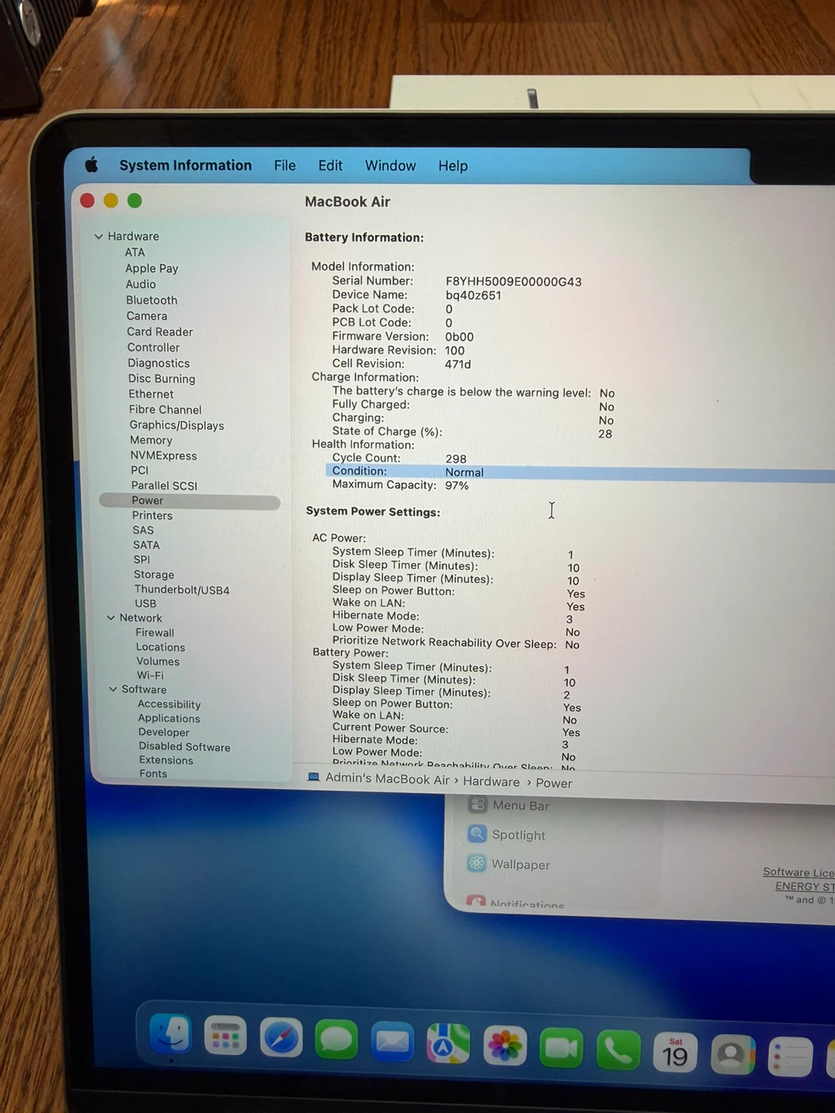Open Safari from the Dock
Viewport: 835px width, 1113px height.
tap(281, 1037)
